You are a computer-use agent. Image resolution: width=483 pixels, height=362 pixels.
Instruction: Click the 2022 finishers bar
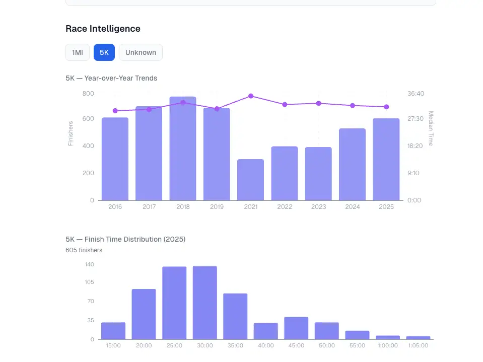(x=285, y=173)
